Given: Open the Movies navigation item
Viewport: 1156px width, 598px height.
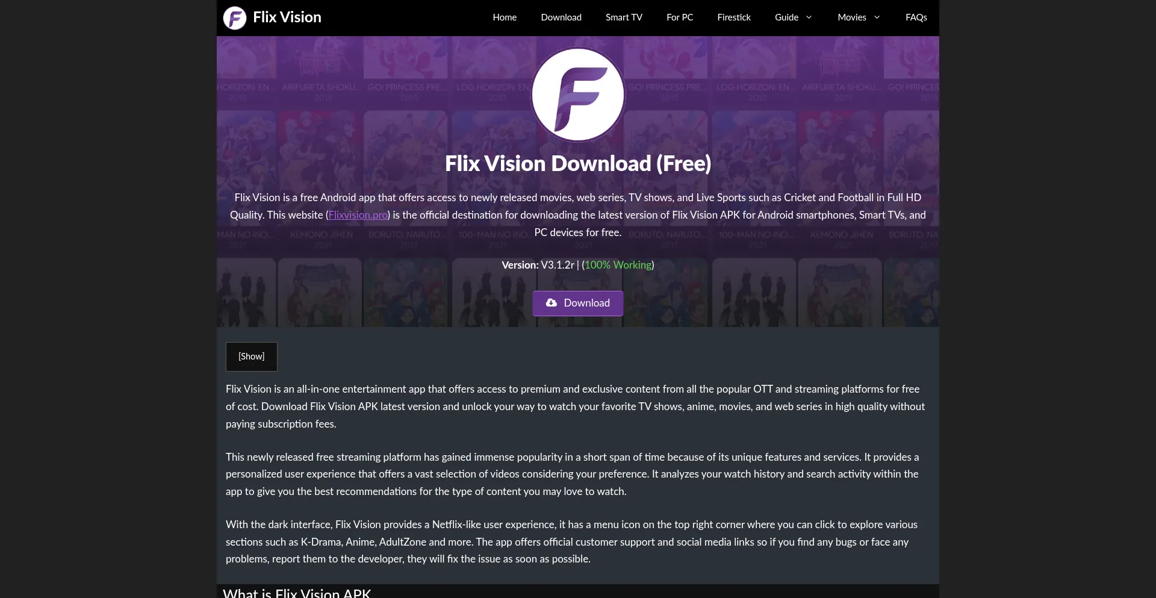Looking at the screenshot, I should [852, 17].
